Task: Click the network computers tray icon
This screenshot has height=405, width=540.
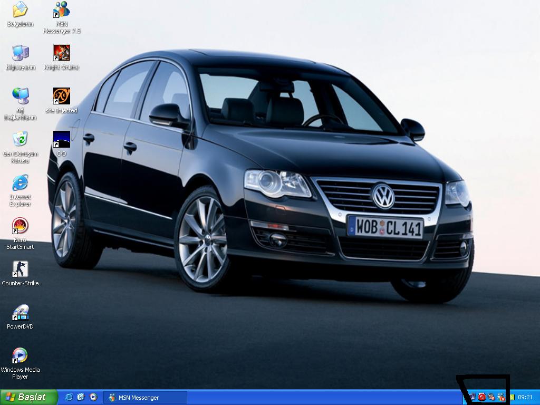Action: click(x=472, y=397)
